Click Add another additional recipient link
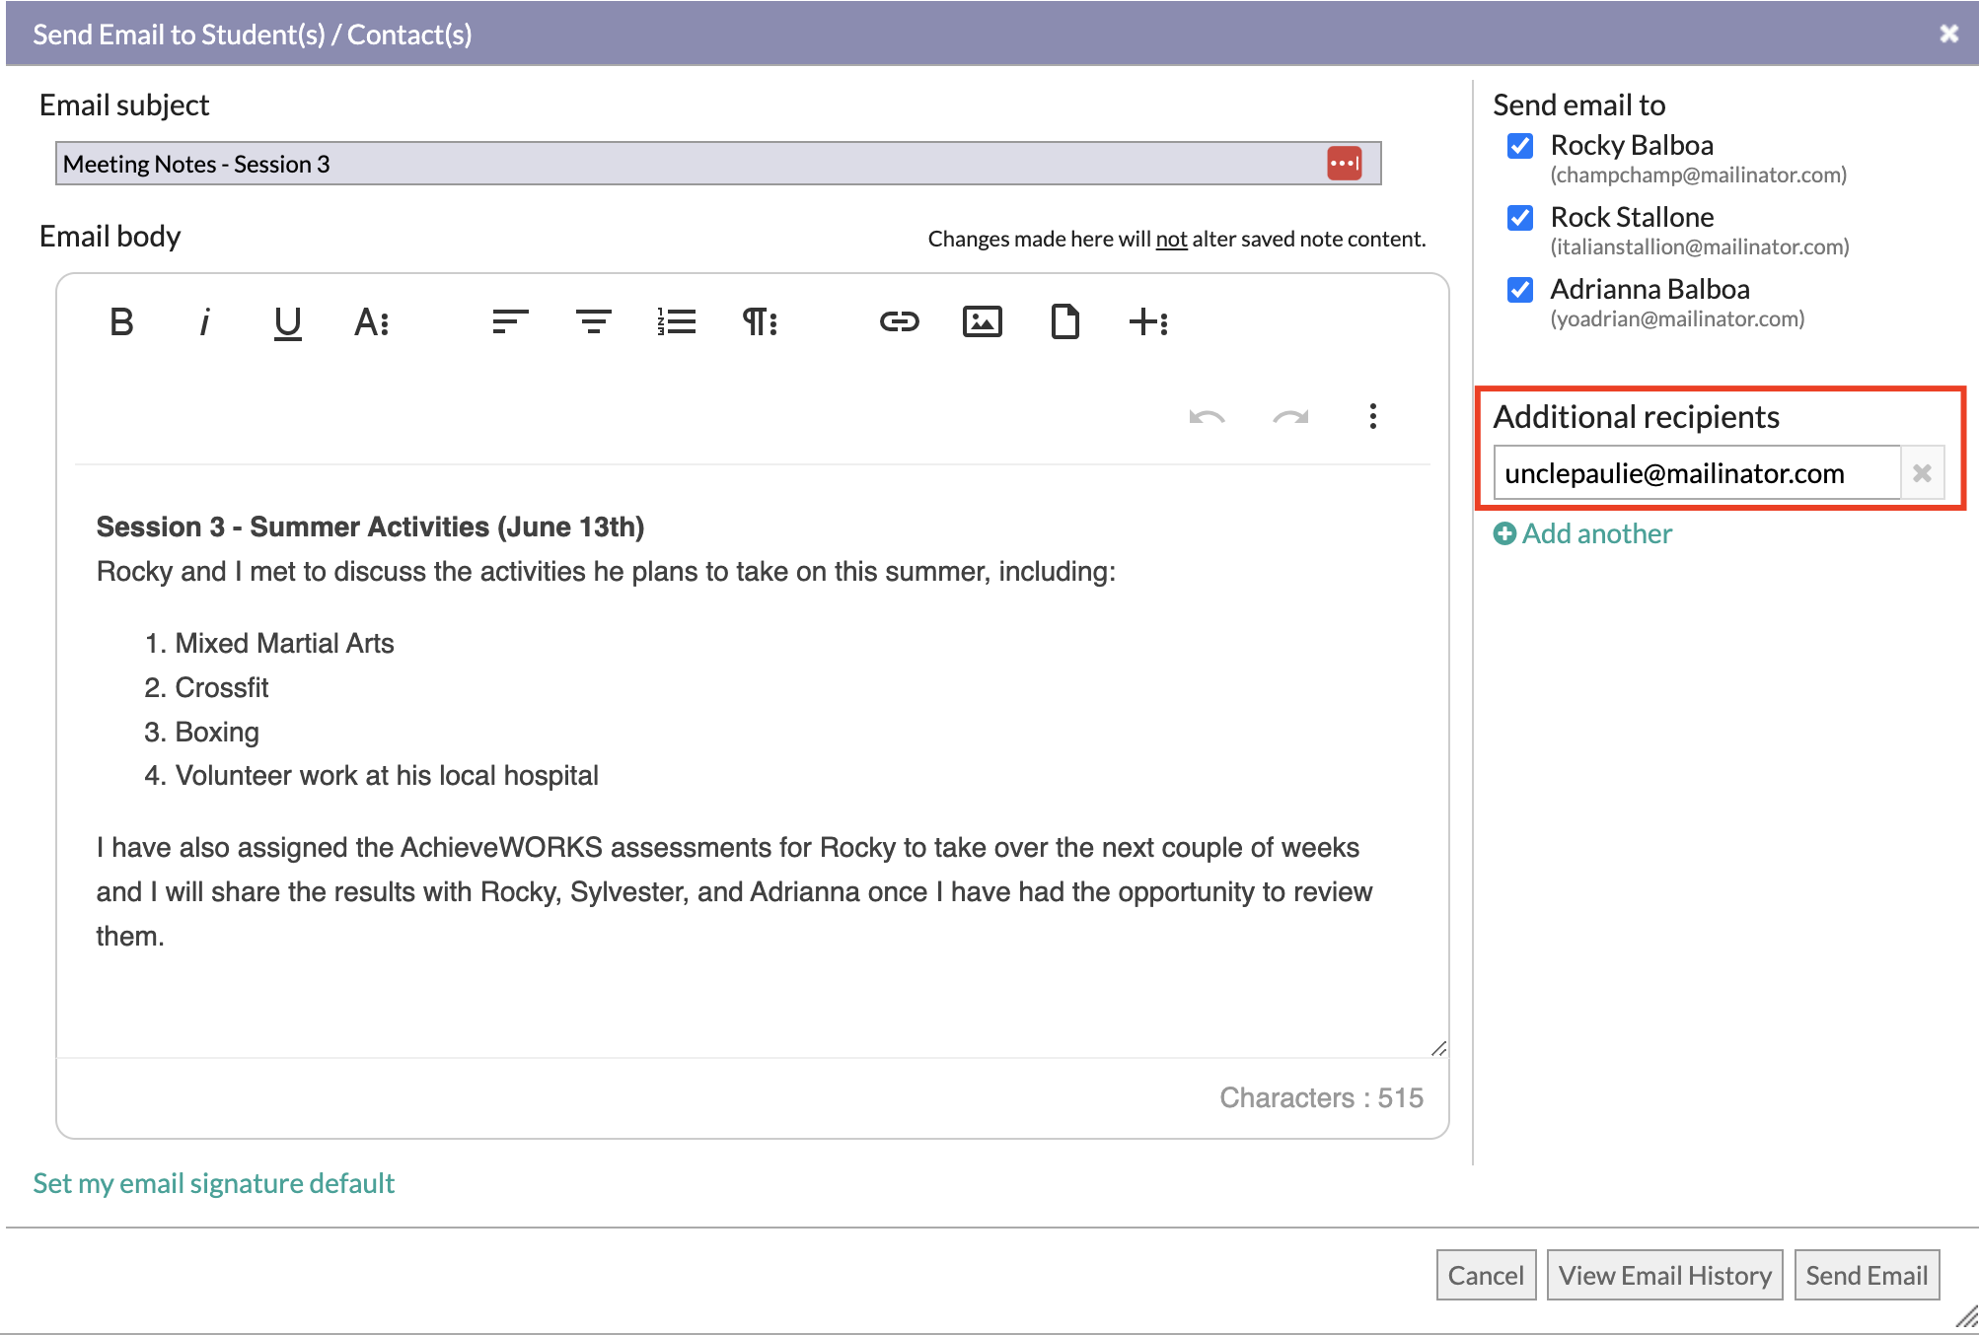The image size is (1979, 1335). 1584,533
